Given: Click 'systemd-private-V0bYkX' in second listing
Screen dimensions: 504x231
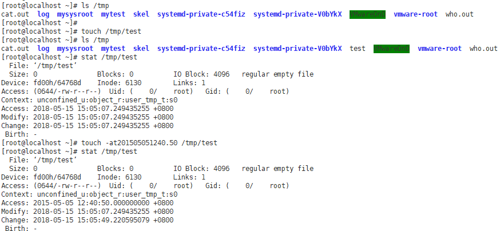Looking at the screenshot, I should (297, 49).
